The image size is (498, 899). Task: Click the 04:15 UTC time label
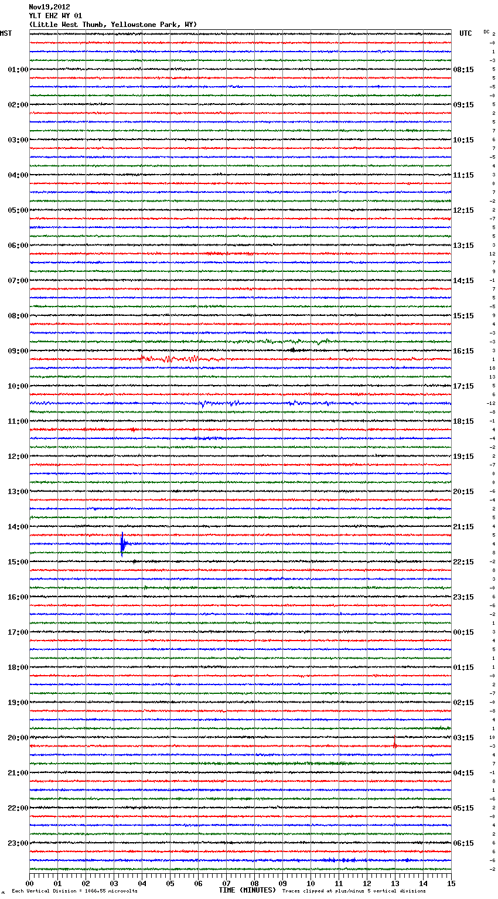pyautogui.click(x=463, y=773)
